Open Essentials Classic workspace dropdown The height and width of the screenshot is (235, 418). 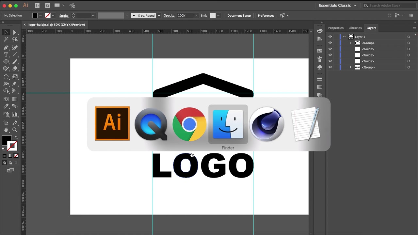coord(337,6)
